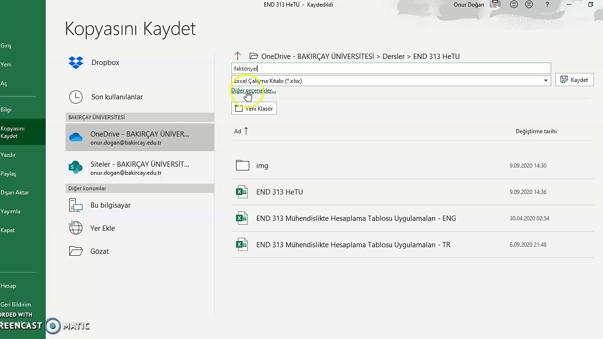Open the file type dropdown arrow
The height and width of the screenshot is (339, 603).
point(546,81)
